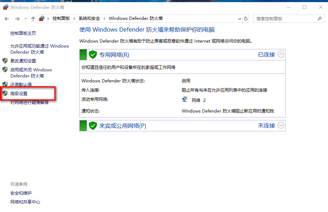Click the search magnifier icon
The image size is (328, 212).
[319, 18]
